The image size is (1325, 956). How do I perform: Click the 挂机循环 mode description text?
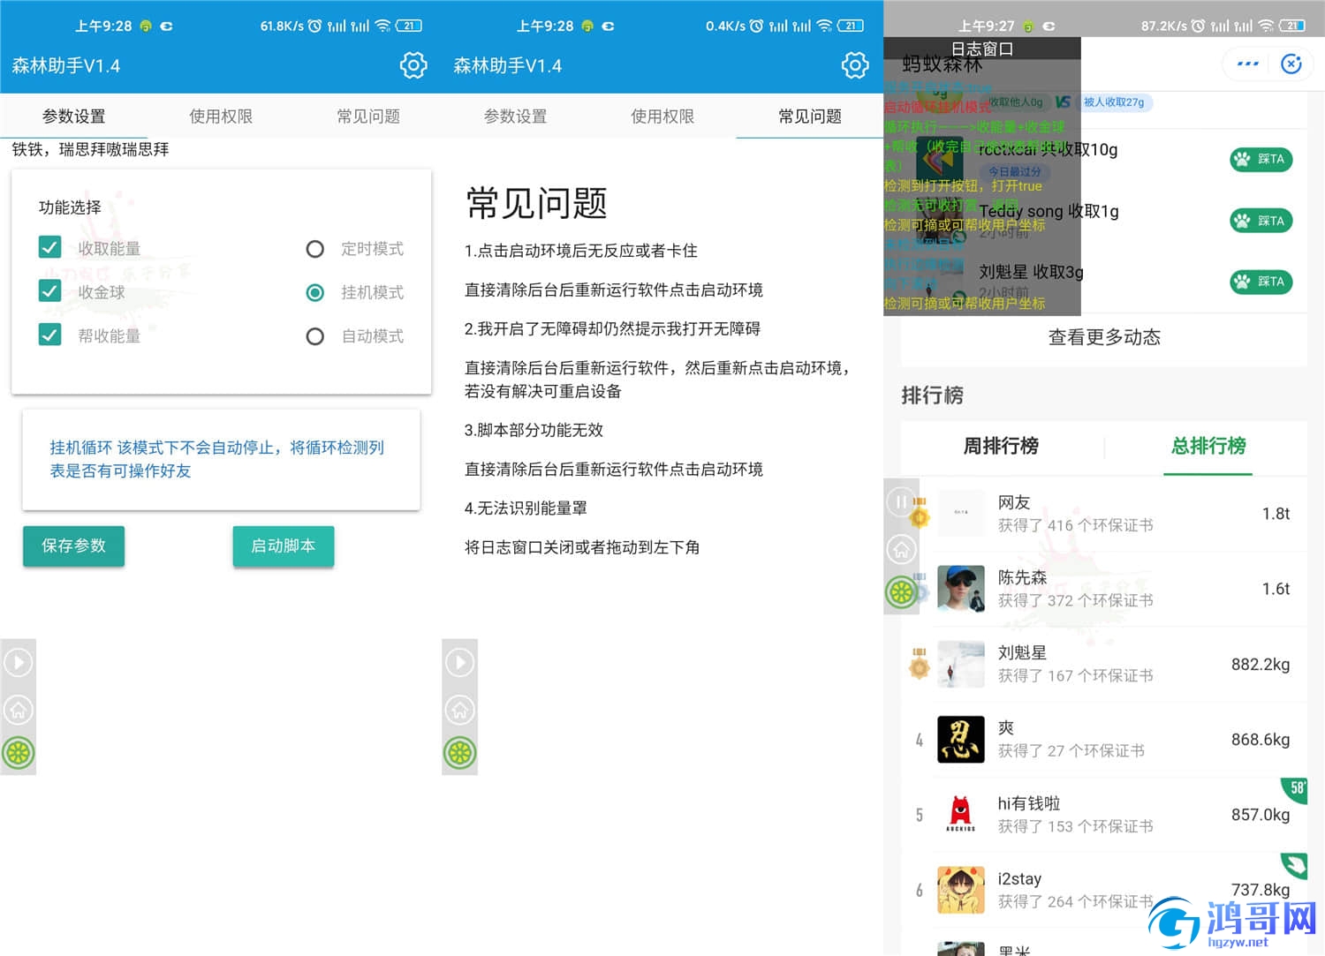(x=217, y=459)
